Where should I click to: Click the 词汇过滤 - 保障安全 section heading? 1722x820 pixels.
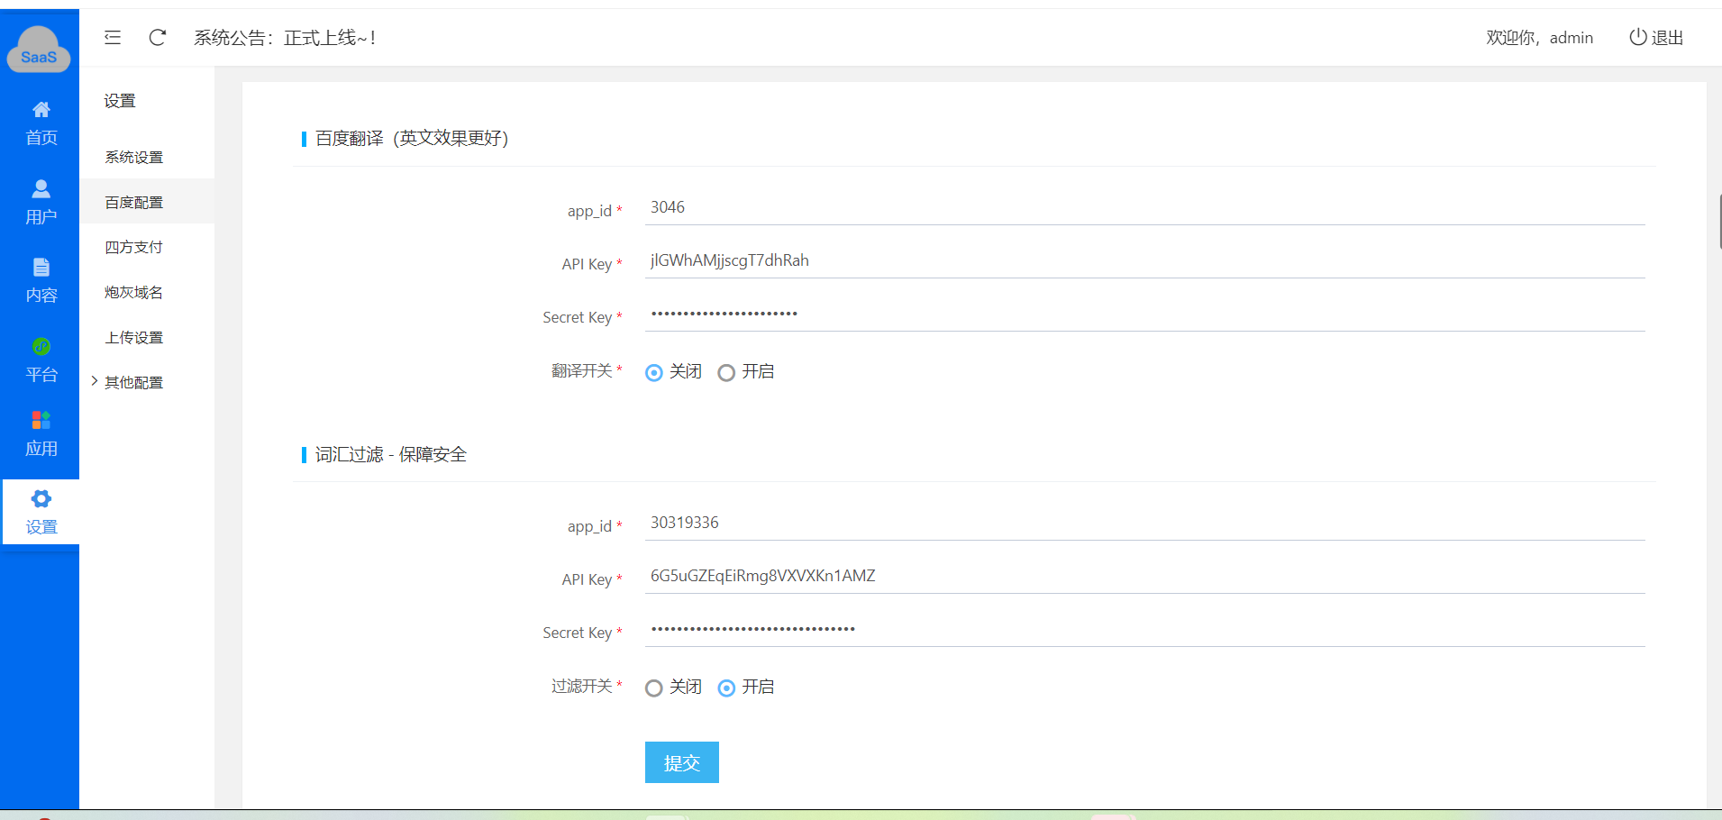click(391, 454)
